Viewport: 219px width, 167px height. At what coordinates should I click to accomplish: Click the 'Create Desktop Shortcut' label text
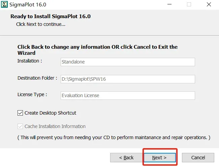click(50, 113)
